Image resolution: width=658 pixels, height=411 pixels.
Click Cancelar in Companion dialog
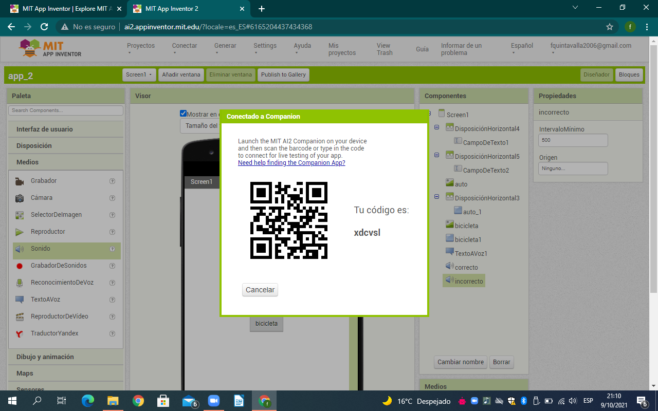click(260, 290)
